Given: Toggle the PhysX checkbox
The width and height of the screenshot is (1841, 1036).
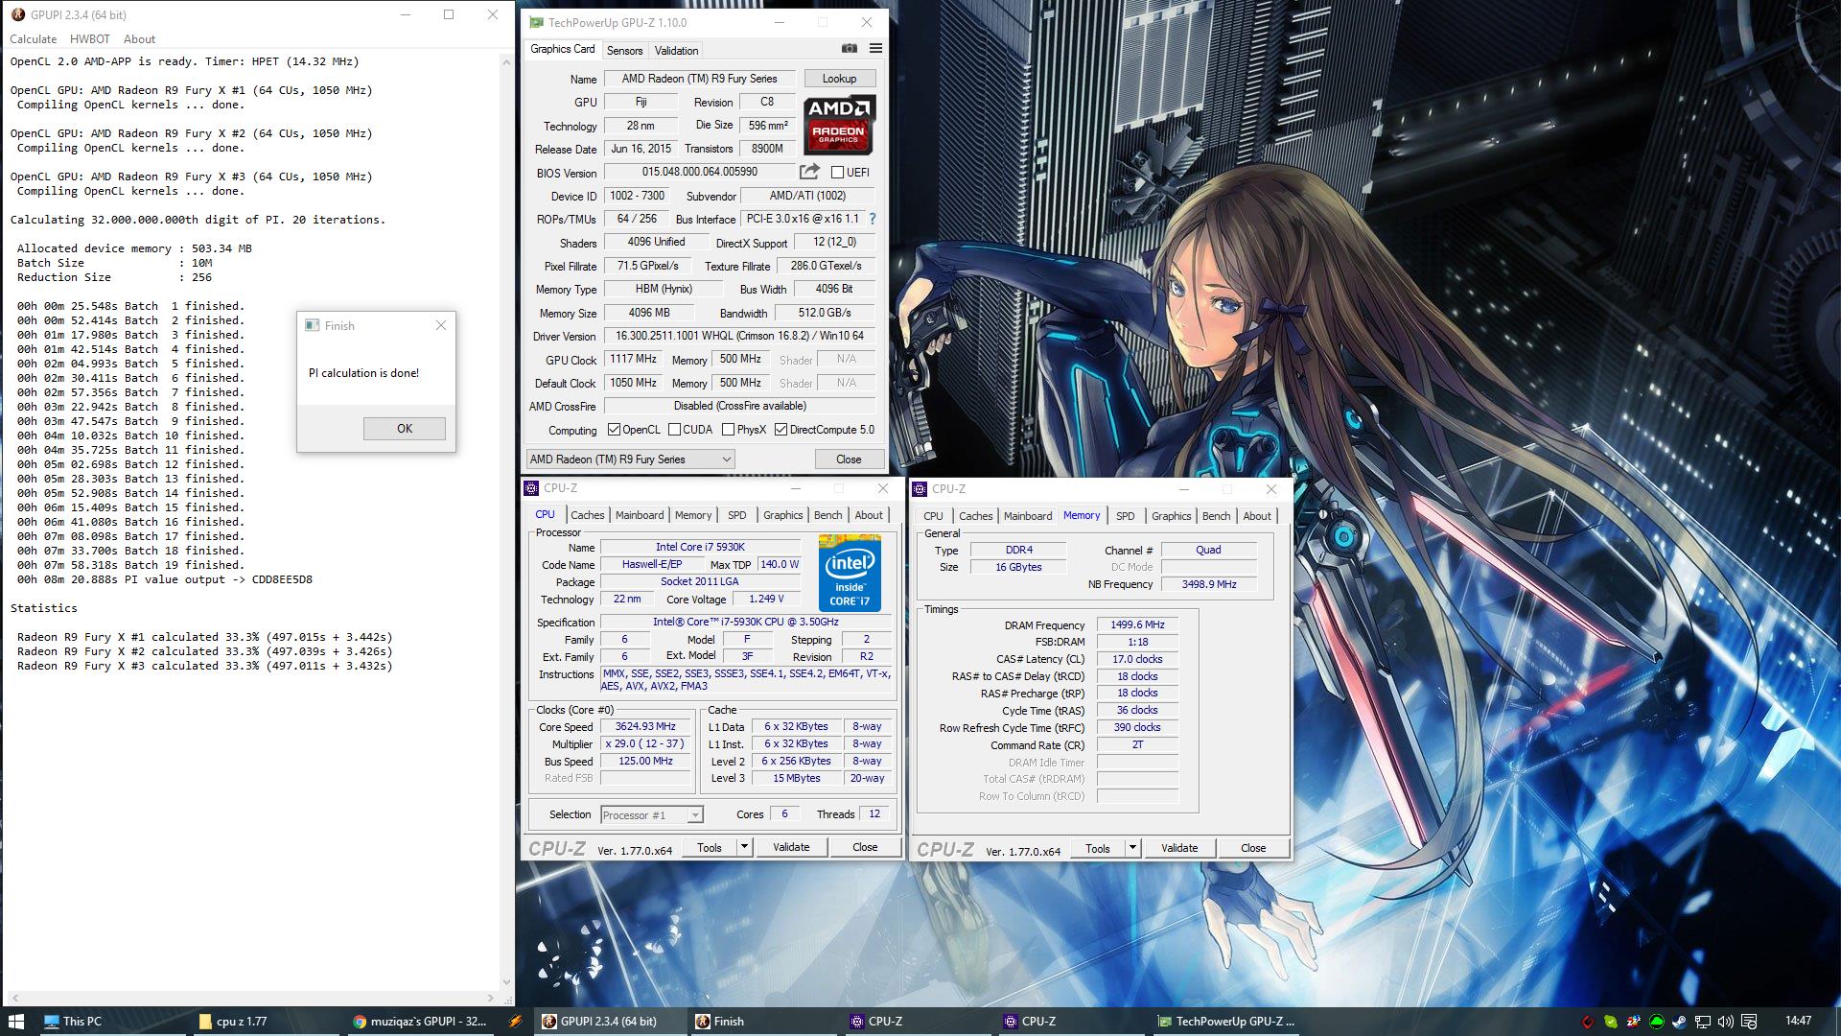Looking at the screenshot, I should click(x=728, y=430).
